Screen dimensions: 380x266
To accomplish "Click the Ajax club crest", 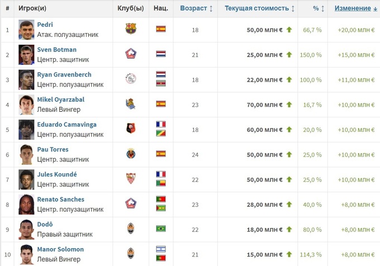I will click(x=131, y=79).
